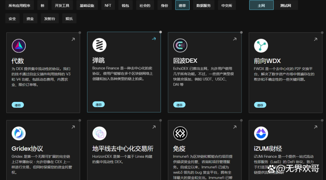Click the 前向WDX logo icon

pos(261,46)
